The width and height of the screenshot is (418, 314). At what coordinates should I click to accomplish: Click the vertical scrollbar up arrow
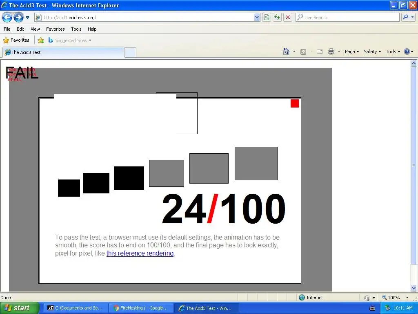click(414, 63)
